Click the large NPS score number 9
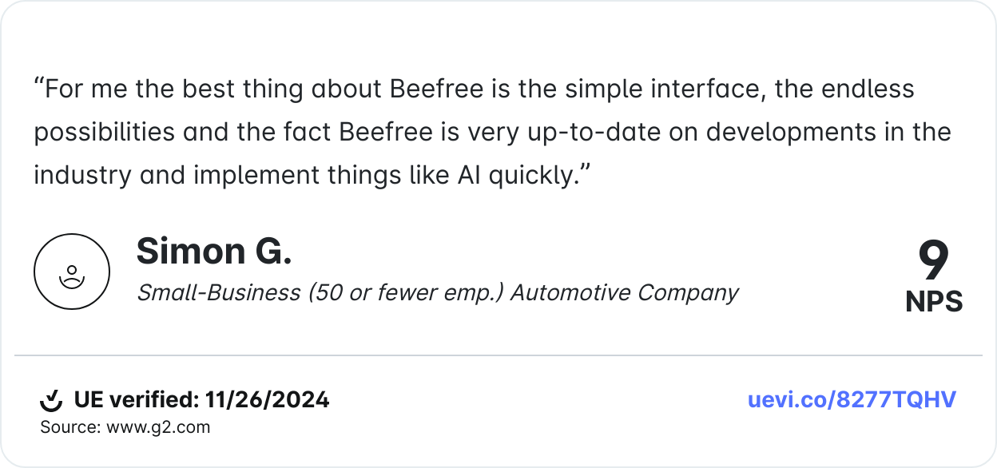The height and width of the screenshot is (468, 997). tap(933, 261)
